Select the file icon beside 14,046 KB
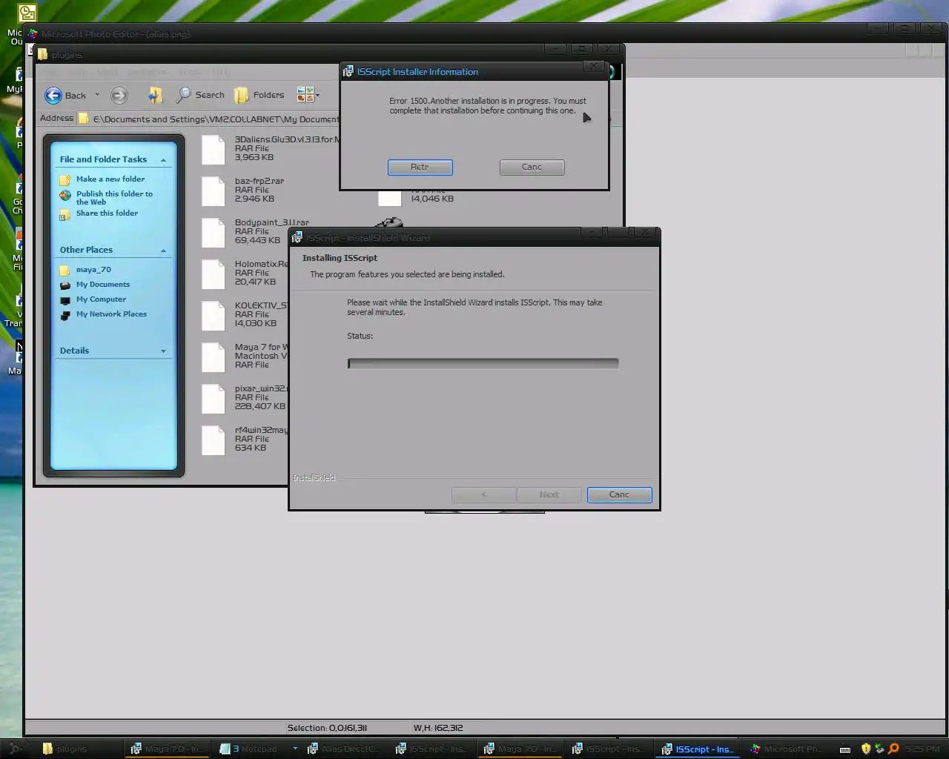This screenshot has width=949, height=759. pos(390,198)
